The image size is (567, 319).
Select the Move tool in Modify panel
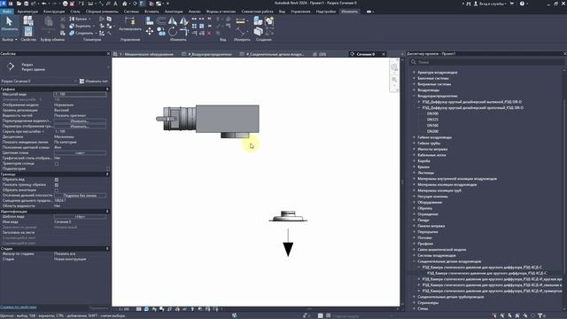150,32
